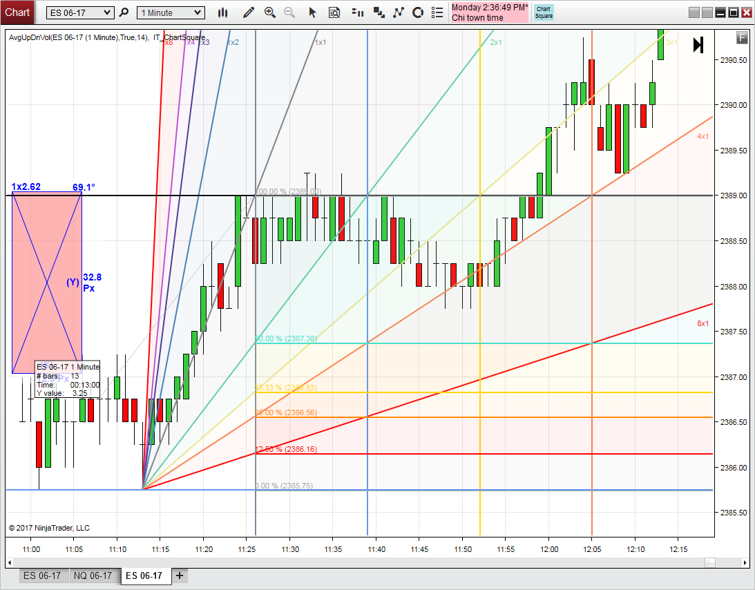Click the 11:40 time axis label
Image resolution: width=755 pixels, height=590 pixels.
[376, 549]
